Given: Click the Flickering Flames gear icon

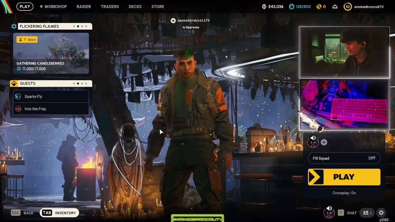Looking at the screenshot, I should pos(14,26).
